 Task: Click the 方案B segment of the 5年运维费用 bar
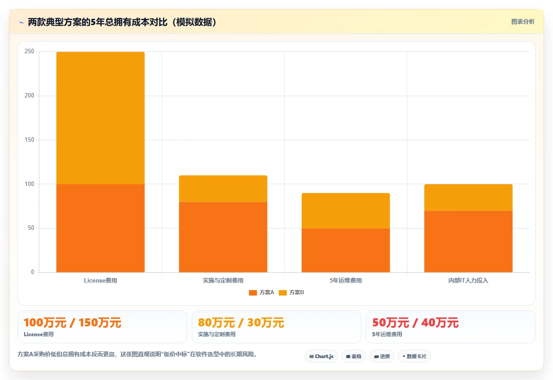(x=346, y=211)
